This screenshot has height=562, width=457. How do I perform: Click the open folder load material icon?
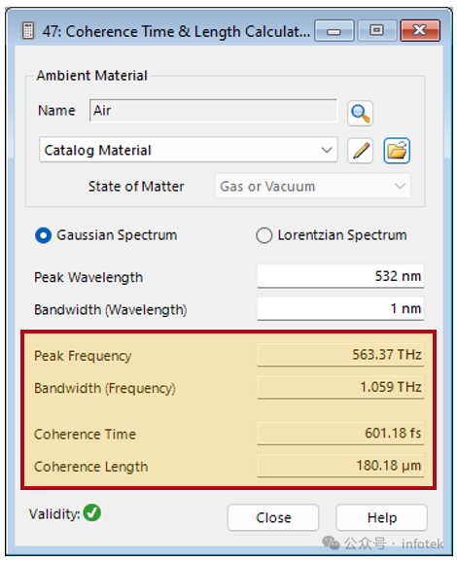[397, 151]
